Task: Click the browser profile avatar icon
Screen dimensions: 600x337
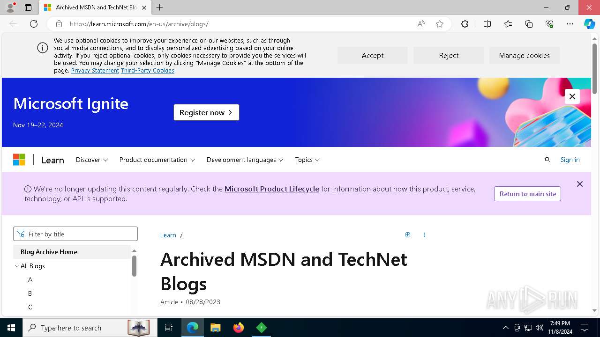Action: click(x=10, y=7)
